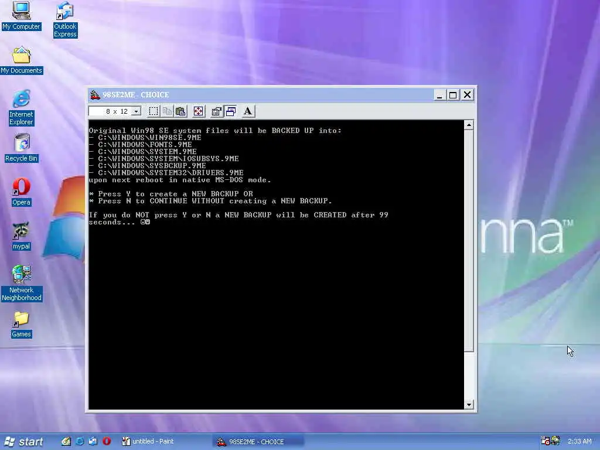600x450 pixels.
Task: Select the My Documents desktop icon
Action: [x=22, y=60]
